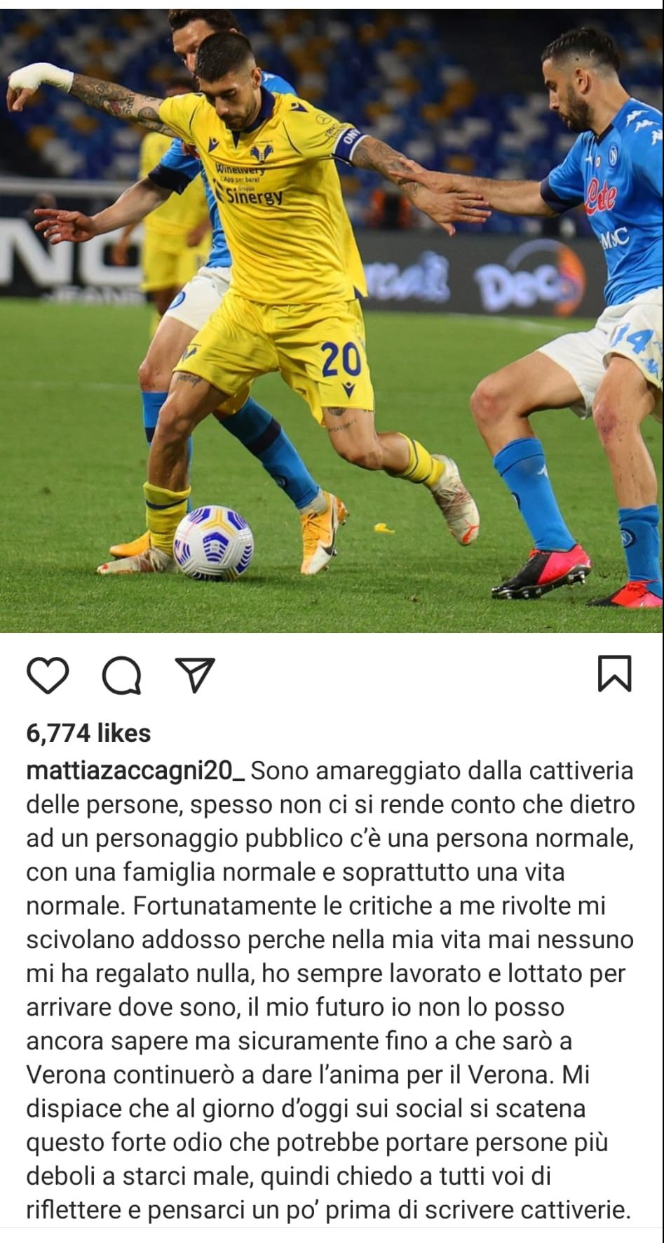The image size is (664, 1243).
Task: Share post using paper plane icon
Action: (x=193, y=675)
